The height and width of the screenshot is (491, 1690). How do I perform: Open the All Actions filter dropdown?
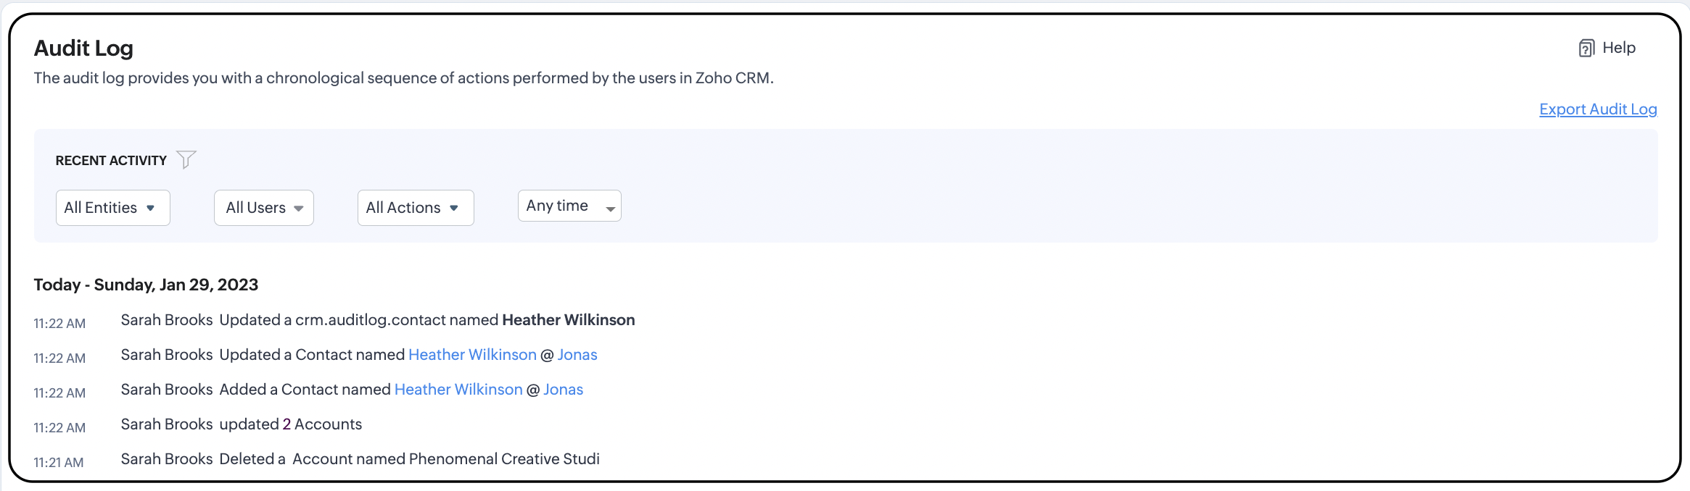[415, 208]
